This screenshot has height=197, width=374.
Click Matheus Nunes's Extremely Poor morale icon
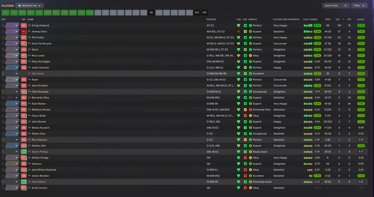(x=250, y=110)
